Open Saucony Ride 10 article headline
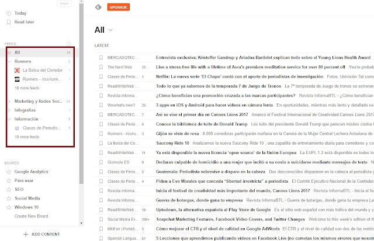Image resolution: width=374 pixels, height=241 pixels. pos(172,143)
